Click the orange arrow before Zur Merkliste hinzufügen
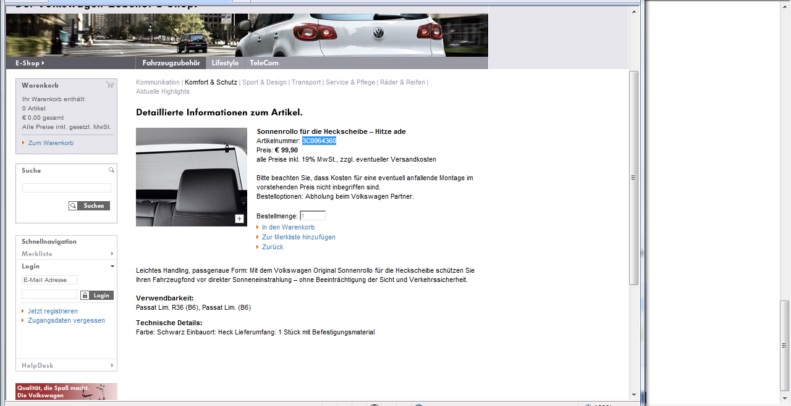 (258, 237)
